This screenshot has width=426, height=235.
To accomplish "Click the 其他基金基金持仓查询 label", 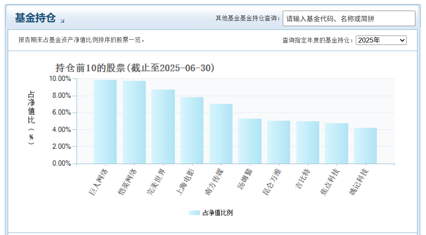I will tap(248, 18).
